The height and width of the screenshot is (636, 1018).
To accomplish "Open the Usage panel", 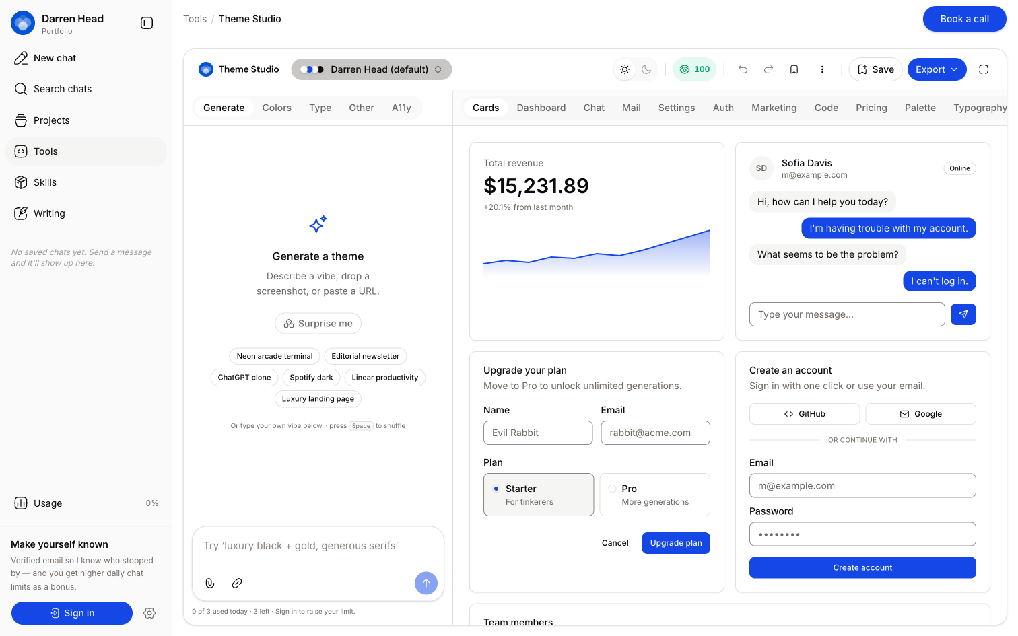I will [x=86, y=503].
